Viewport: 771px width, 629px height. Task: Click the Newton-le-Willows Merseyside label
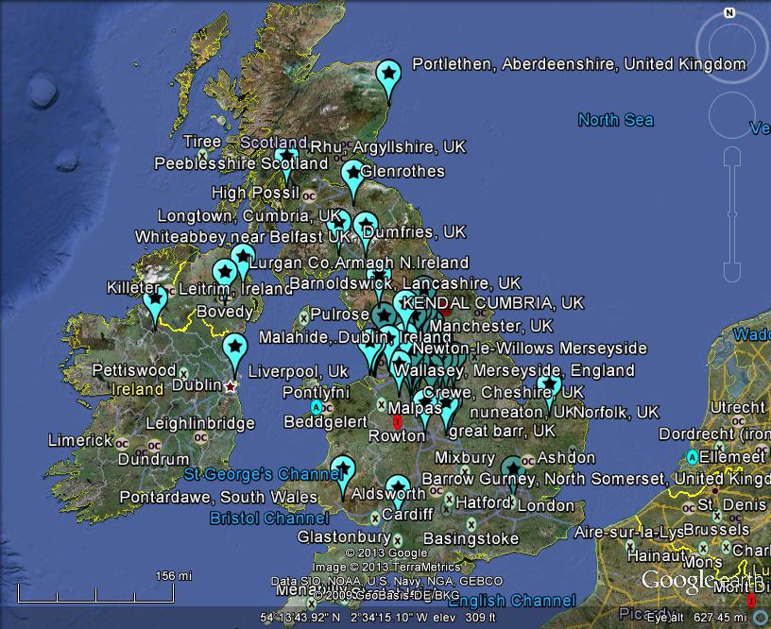(x=530, y=348)
